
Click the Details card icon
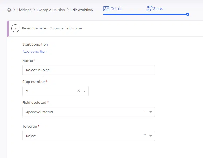[106, 9]
